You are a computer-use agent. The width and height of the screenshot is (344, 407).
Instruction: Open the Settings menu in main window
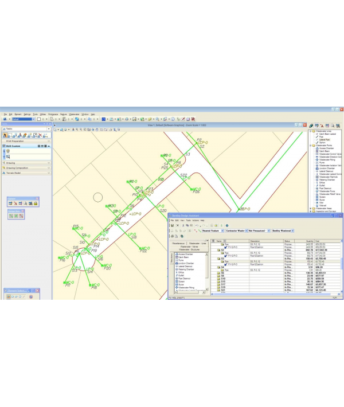pos(27,114)
